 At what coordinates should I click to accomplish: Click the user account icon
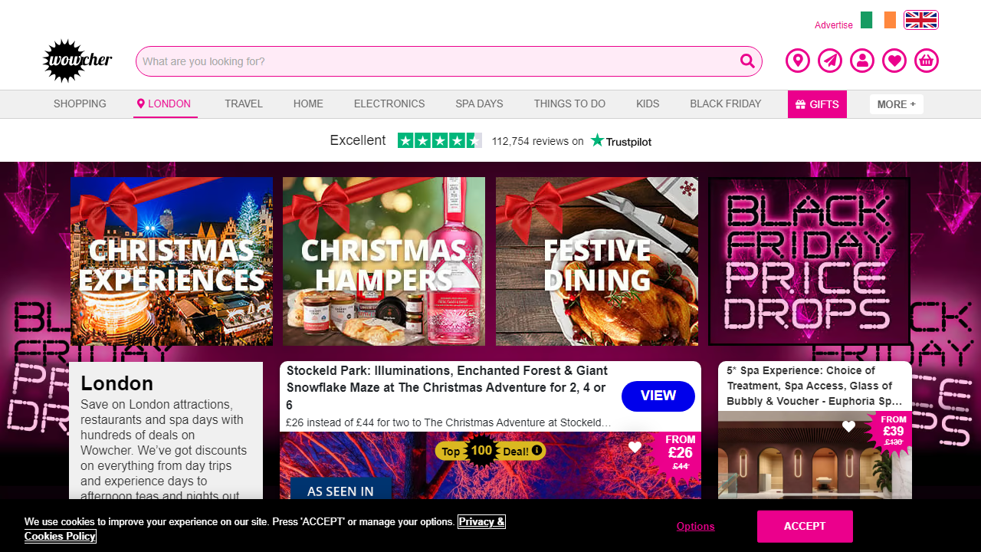pyautogui.click(x=861, y=60)
